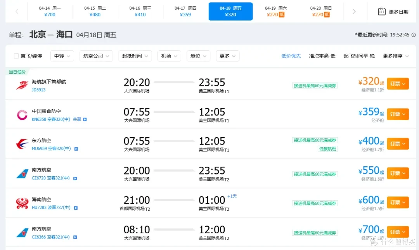Click the CZ6720 空客321(中) flight link
Screen dimensions: 419x250
[x=50, y=178]
